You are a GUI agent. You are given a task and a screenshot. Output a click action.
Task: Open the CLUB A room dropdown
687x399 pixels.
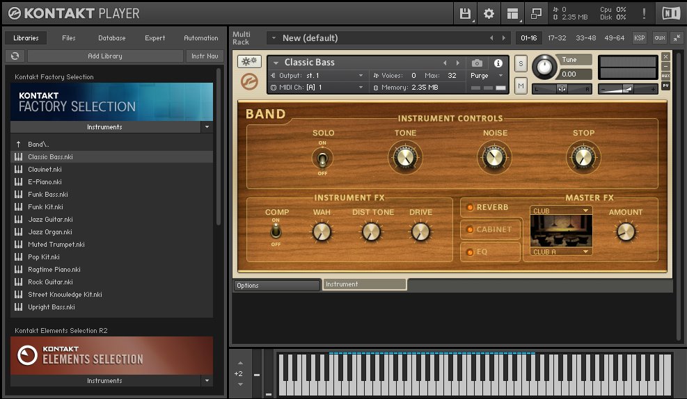pos(561,252)
